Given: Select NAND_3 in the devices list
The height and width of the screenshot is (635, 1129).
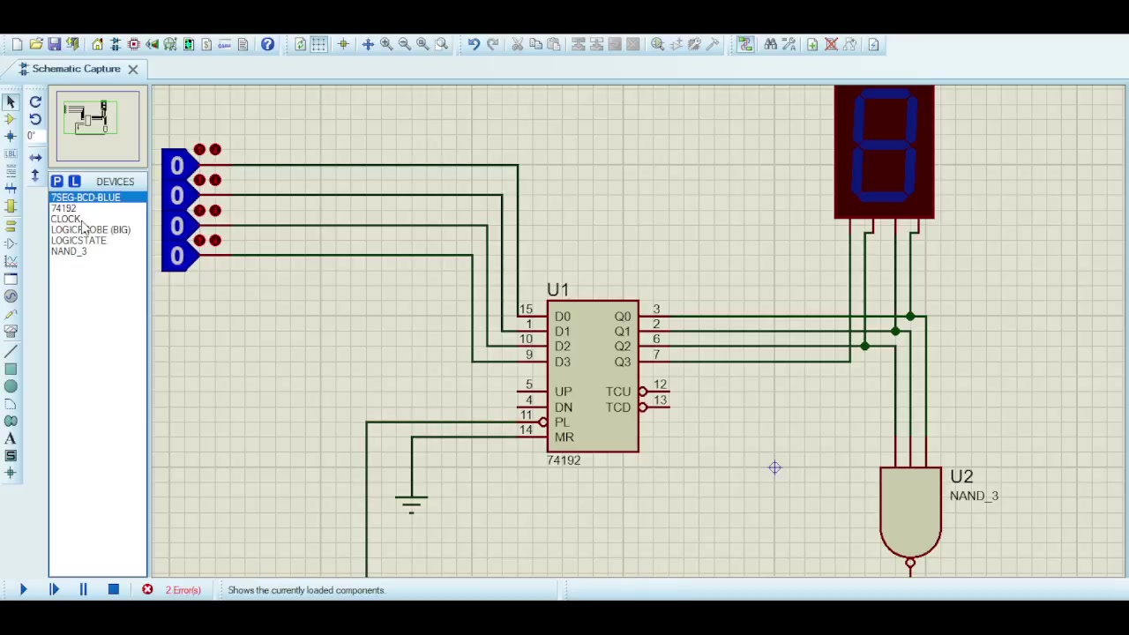Looking at the screenshot, I should point(69,251).
